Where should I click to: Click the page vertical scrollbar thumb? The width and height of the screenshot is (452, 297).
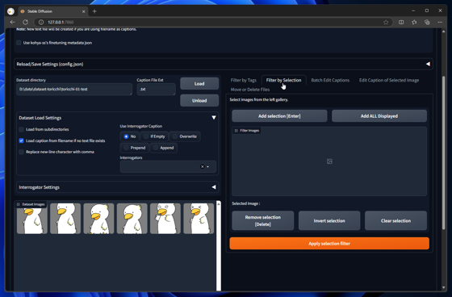click(444, 153)
